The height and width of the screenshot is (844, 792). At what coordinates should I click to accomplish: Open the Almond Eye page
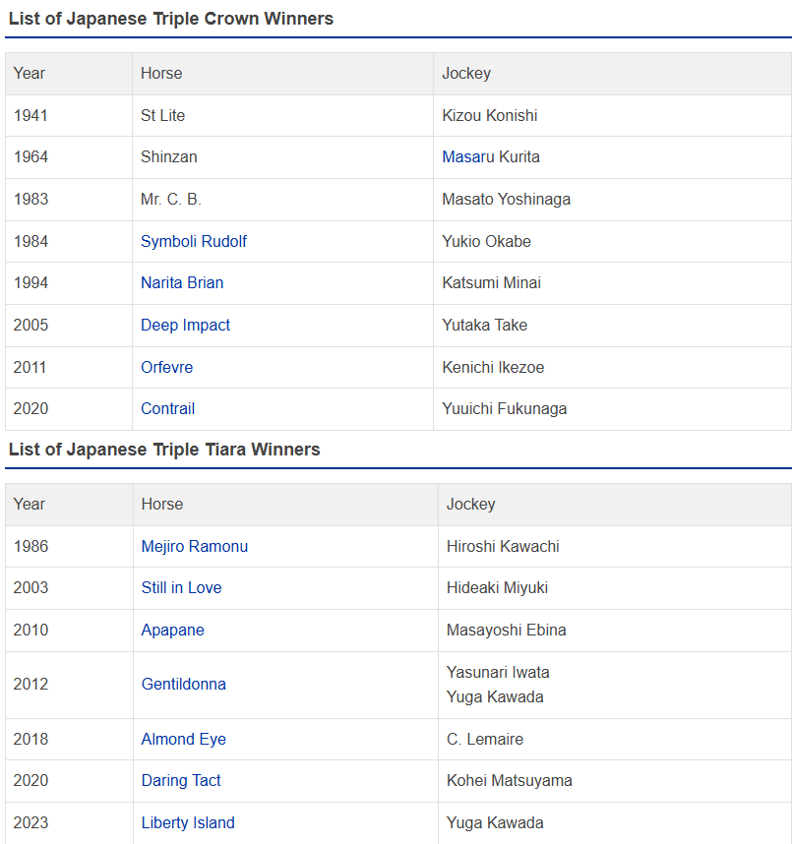tap(184, 739)
